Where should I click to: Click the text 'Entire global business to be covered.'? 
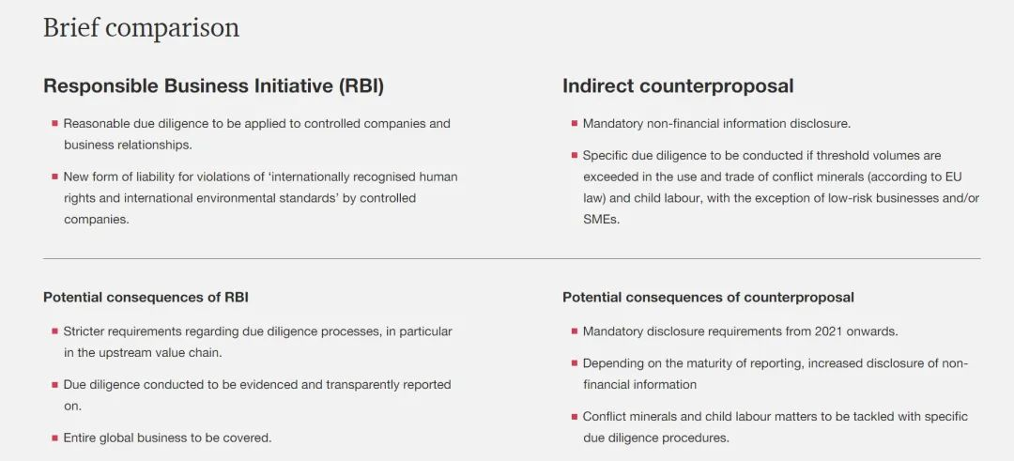click(167, 438)
